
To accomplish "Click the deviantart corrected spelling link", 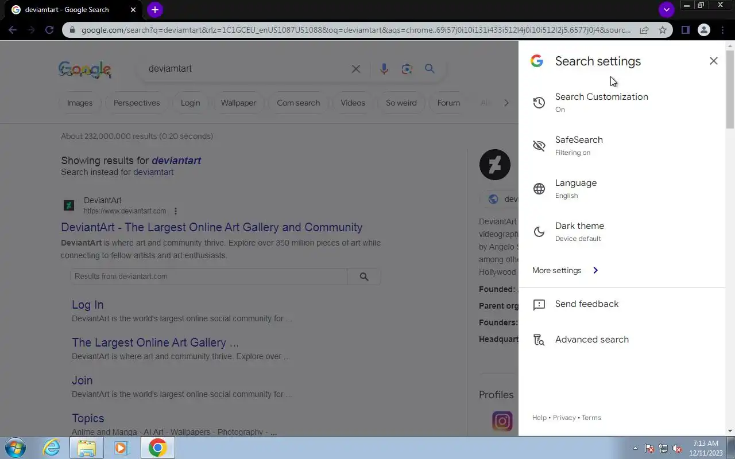I will (x=176, y=161).
